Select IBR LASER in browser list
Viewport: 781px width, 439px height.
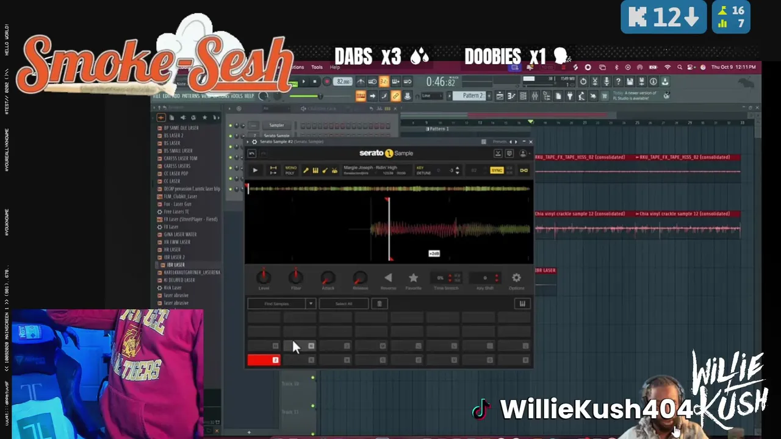click(x=176, y=265)
